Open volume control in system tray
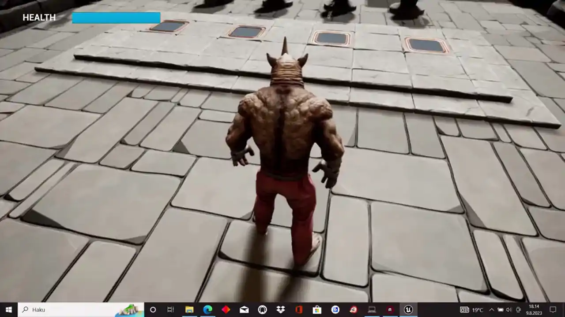The image size is (565, 317). point(508,310)
